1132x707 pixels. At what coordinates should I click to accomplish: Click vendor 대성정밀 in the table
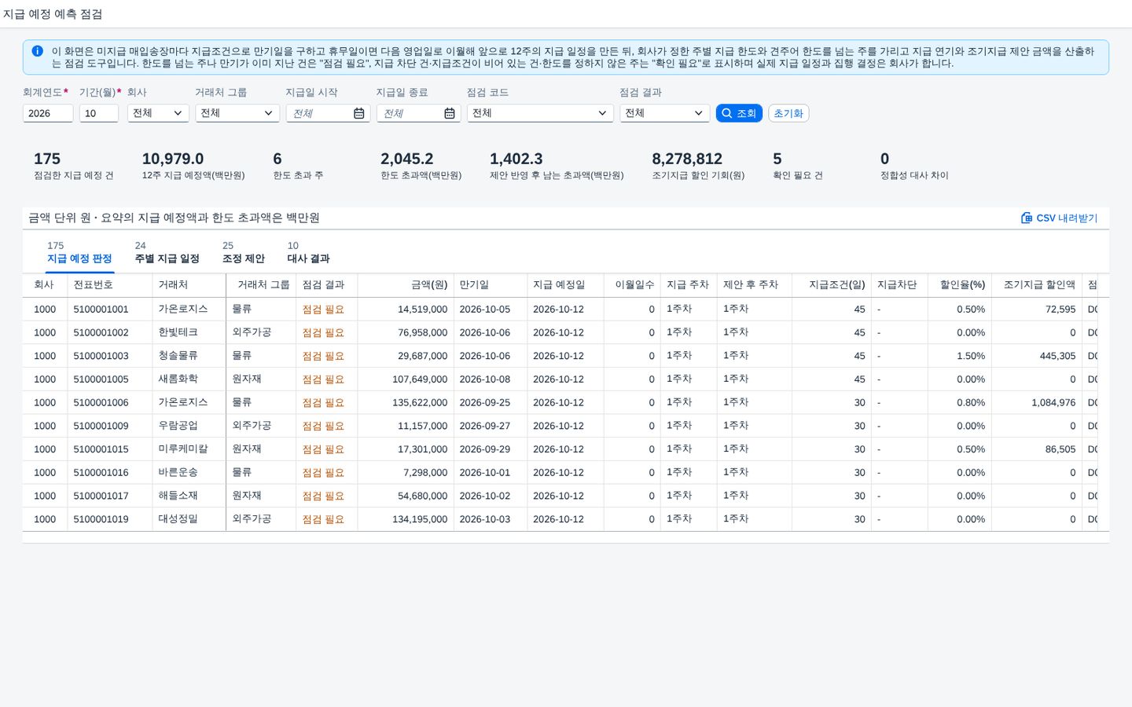tap(178, 519)
